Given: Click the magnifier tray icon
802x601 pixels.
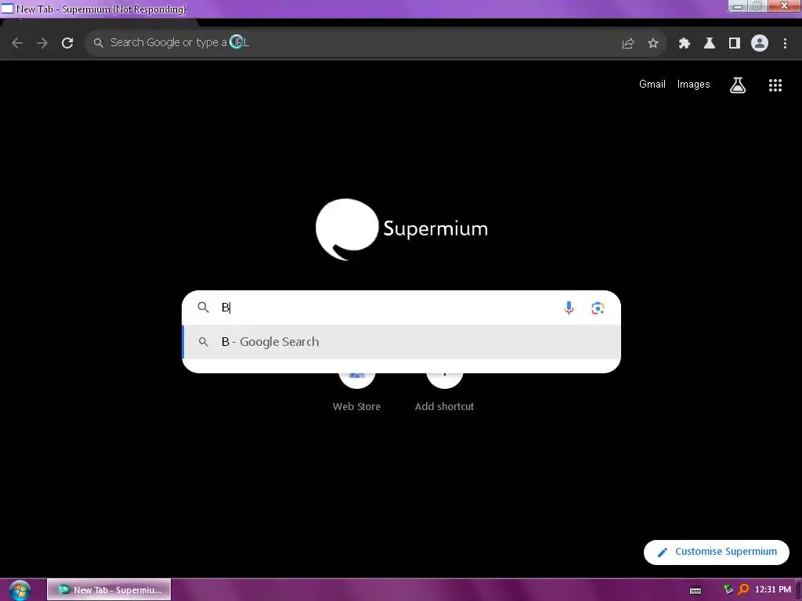Looking at the screenshot, I should click(743, 590).
